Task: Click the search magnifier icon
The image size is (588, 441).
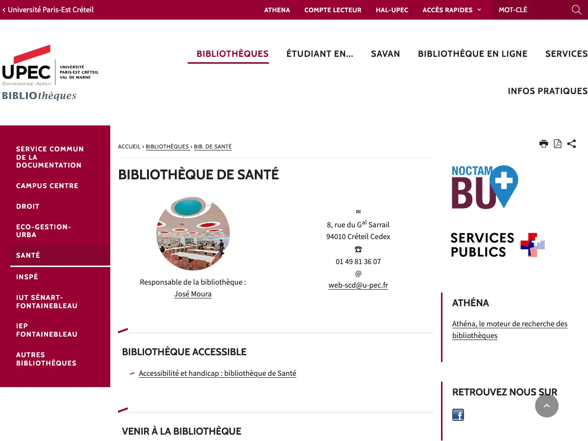Action: click(x=577, y=10)
